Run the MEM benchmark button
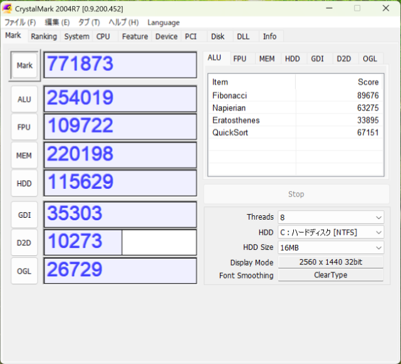This screenshot has height=364, width=401. pyautogui.click(x=24, y=156)
